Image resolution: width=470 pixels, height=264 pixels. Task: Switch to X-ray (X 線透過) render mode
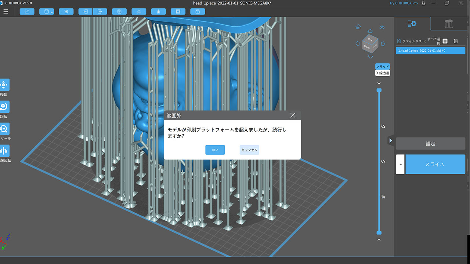tap(382, 73)
